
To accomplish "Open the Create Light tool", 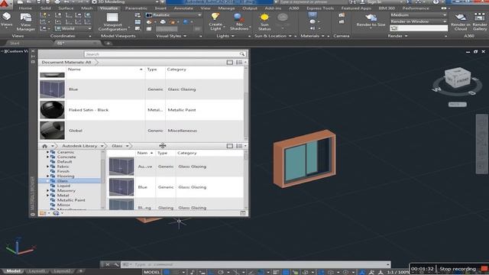I will (215, 21).
